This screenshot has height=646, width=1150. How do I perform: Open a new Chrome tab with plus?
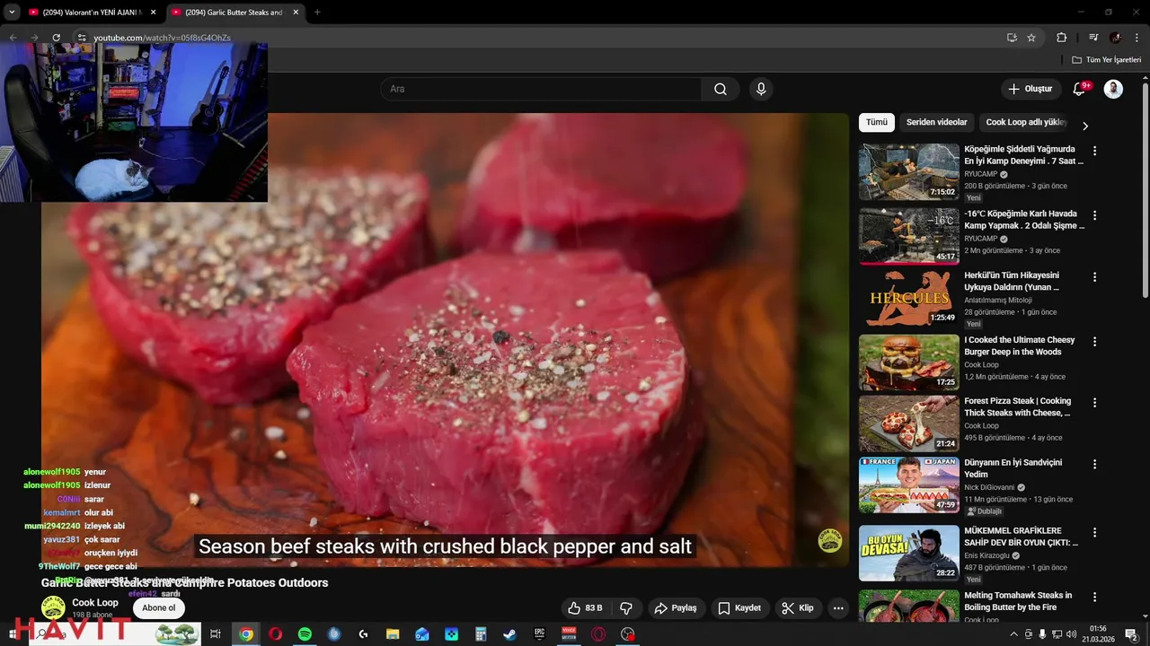(x=317, y=13)
